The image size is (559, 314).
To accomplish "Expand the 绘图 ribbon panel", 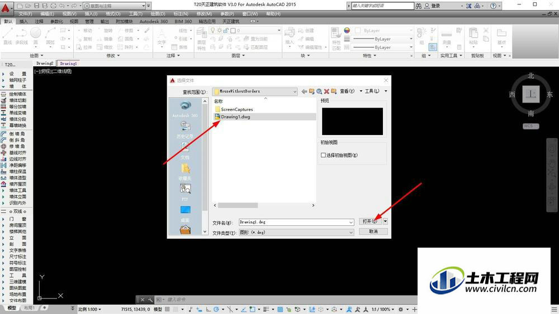I will tap(36, 55).
